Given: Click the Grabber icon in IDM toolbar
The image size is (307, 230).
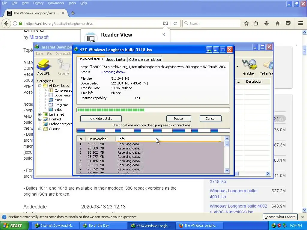Looking at the screenshot, I should 249,67.
